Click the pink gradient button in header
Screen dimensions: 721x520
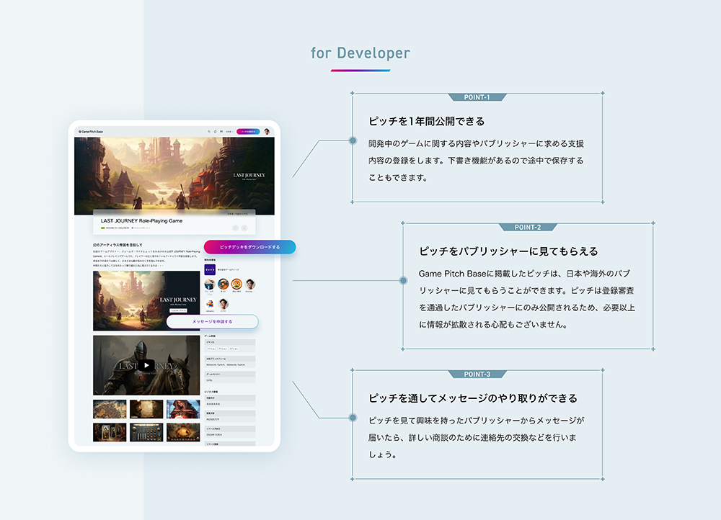(x=249, y=132)
